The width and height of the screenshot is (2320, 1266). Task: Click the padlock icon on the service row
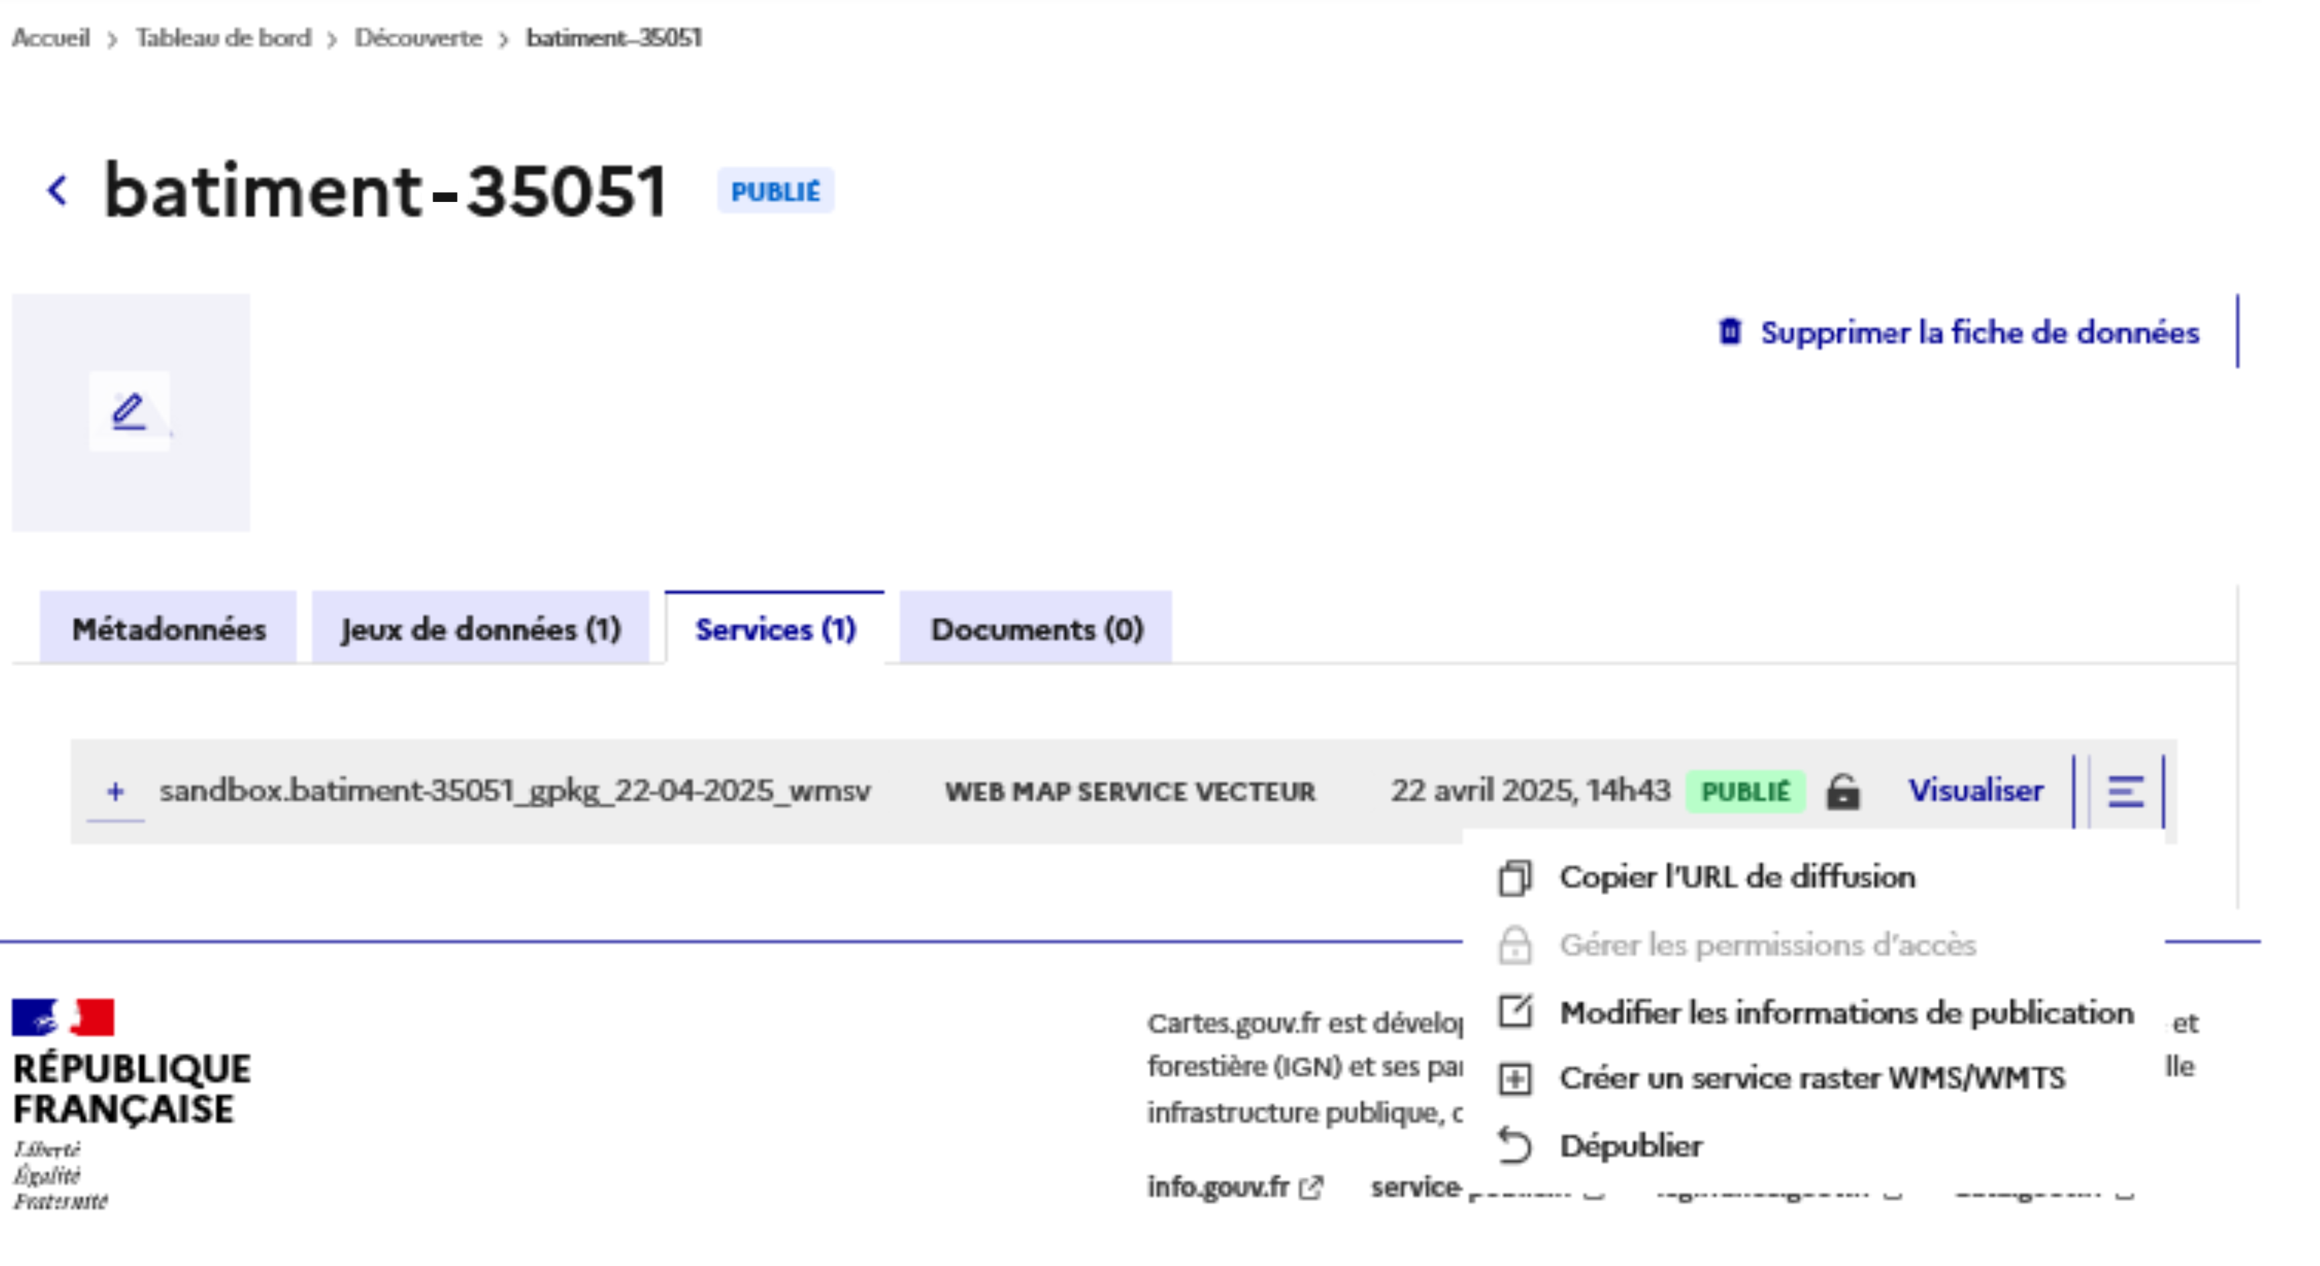1844,791
